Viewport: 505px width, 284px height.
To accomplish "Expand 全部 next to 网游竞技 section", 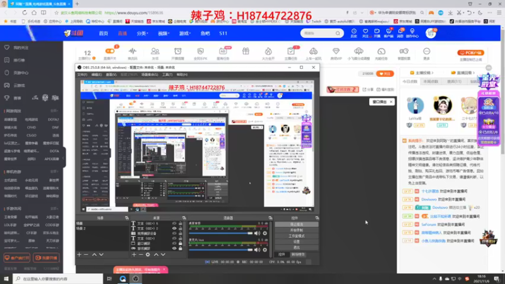I will 54,111.
